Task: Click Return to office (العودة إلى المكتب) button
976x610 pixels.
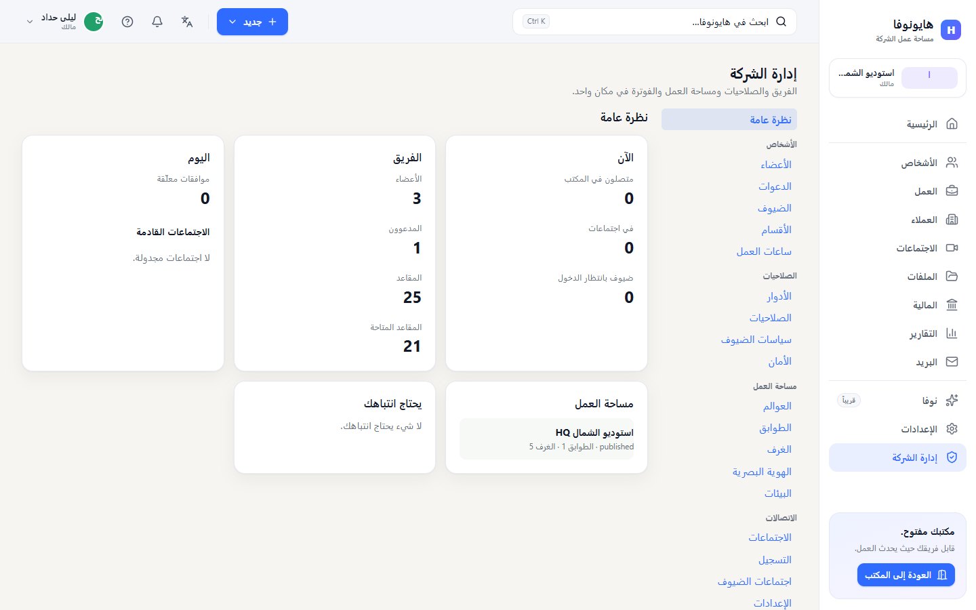Action: (x=906, y=575)
